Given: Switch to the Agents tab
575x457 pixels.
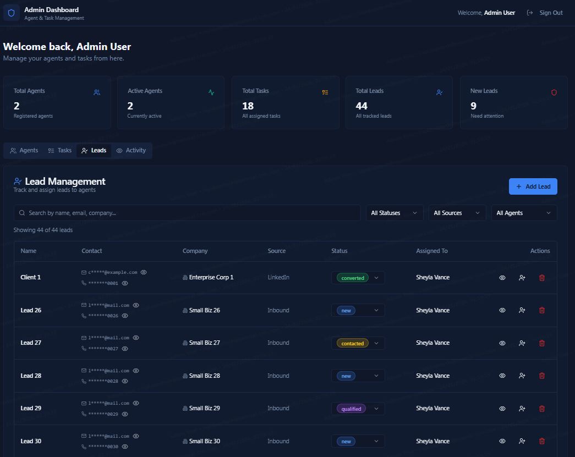Looking at the screenshot, I should tap(24, 150).
